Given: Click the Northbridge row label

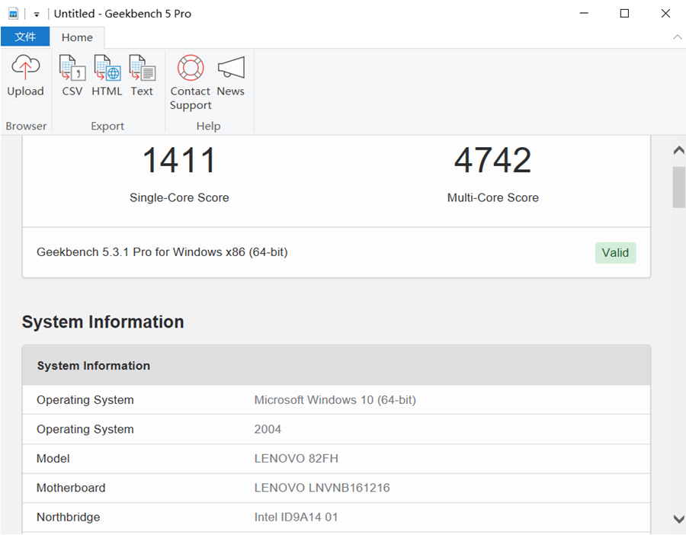Looking at the screenshot, I should click(69, 517).
